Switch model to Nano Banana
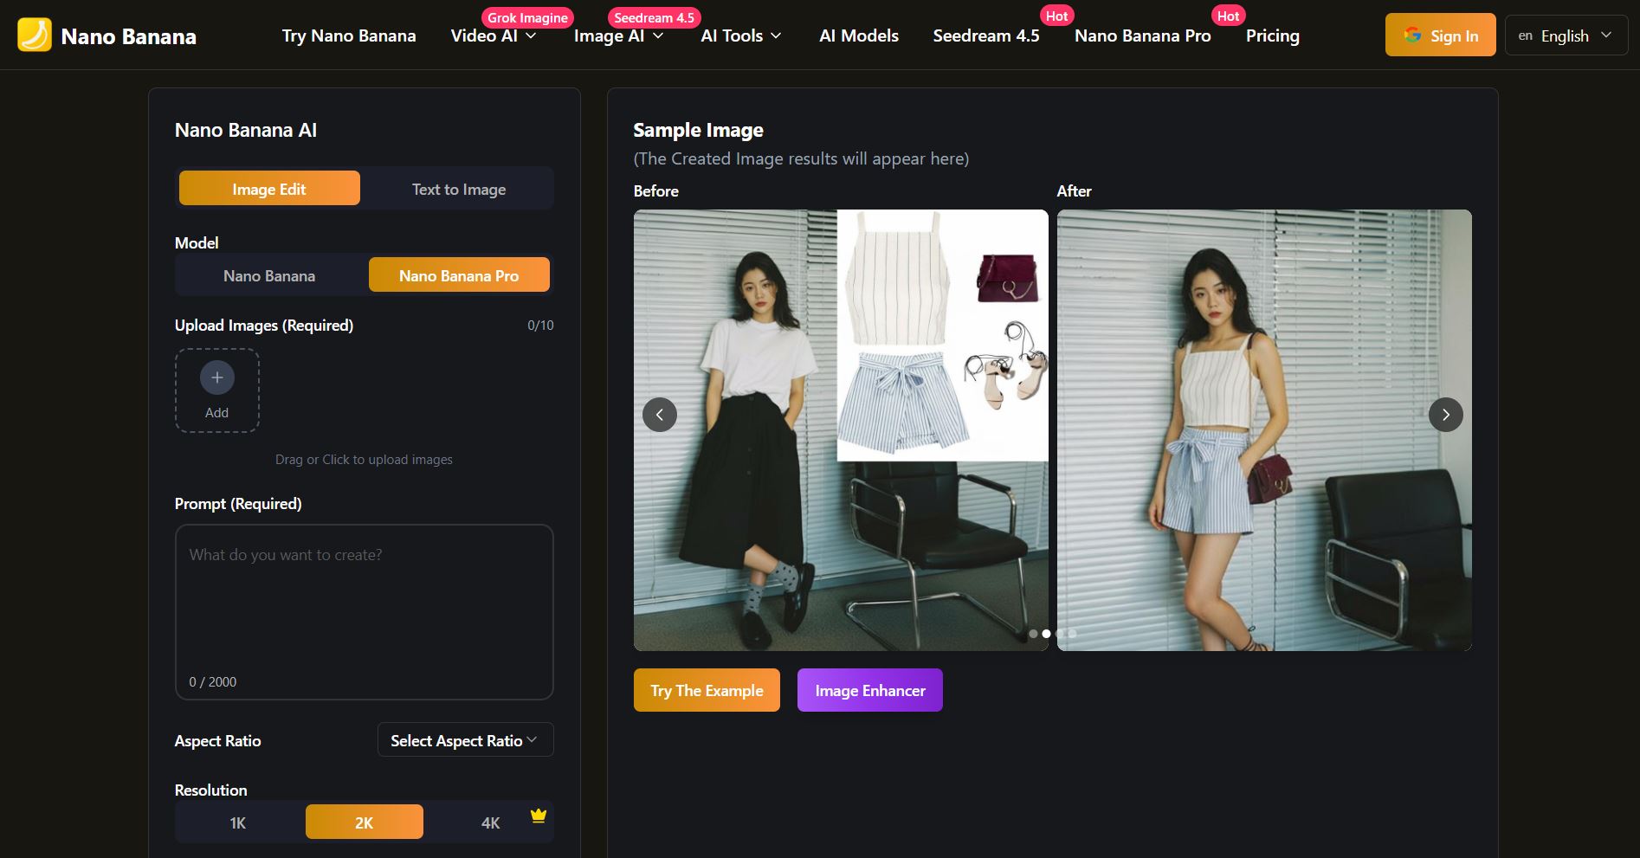1640x858 pixels. click(x=269, y=275)
